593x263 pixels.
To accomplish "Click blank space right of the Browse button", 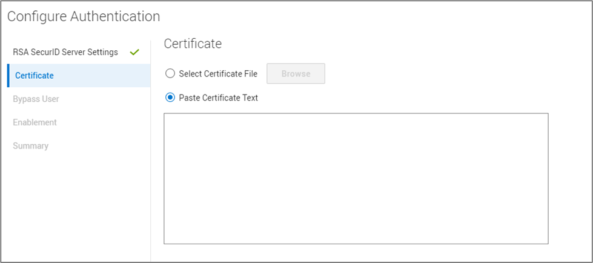I will 436,74.
